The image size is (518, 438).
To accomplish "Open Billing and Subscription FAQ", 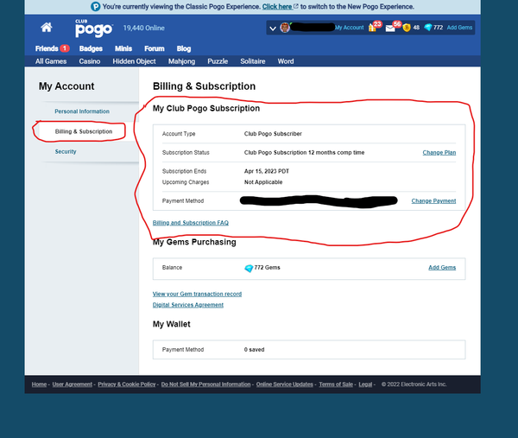I will [x=191, y=223].
